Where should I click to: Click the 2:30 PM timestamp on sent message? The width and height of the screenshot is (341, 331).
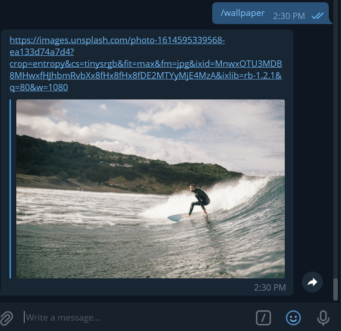tap(289, 16)
